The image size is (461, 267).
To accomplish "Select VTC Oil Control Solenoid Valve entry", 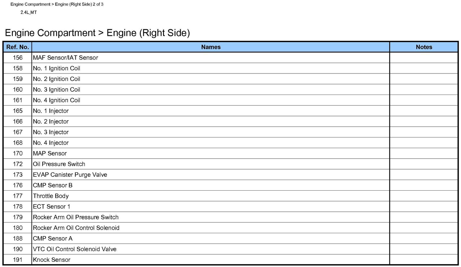I will click(75, 249).
